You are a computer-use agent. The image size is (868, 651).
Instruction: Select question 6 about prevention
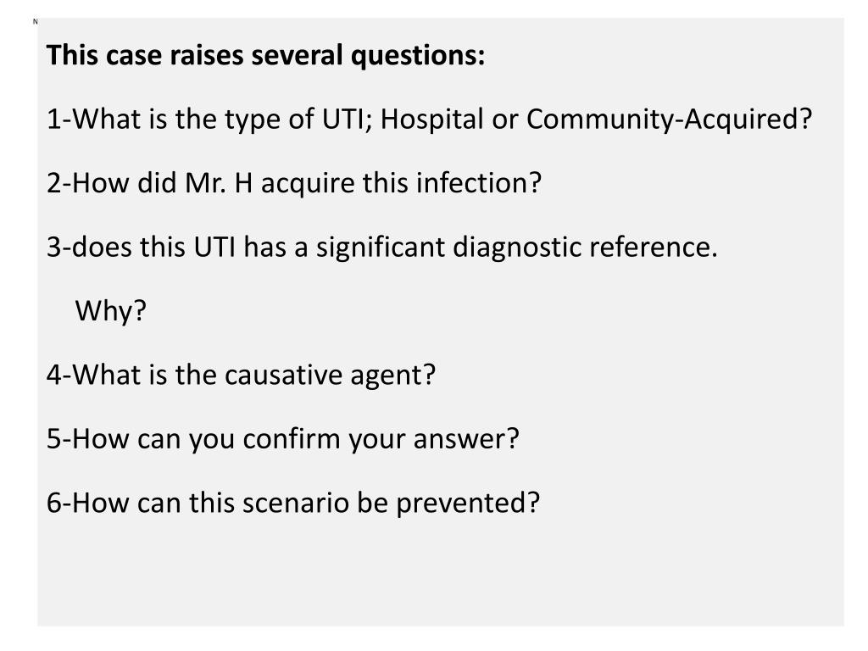click(x=292, y=503)
